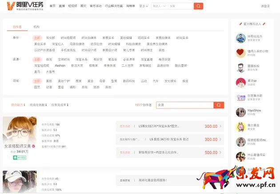Open the red heart avatar for 值得入手的小物
The width and height of the screenshot is (280, 194).
tap(241, 53)
